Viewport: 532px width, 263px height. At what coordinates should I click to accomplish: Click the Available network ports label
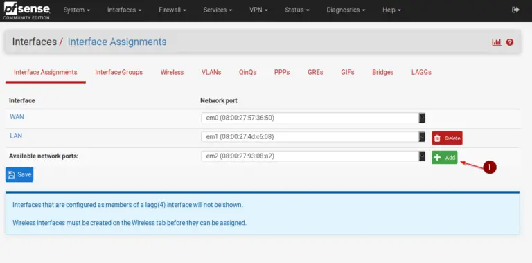(44, 156)
